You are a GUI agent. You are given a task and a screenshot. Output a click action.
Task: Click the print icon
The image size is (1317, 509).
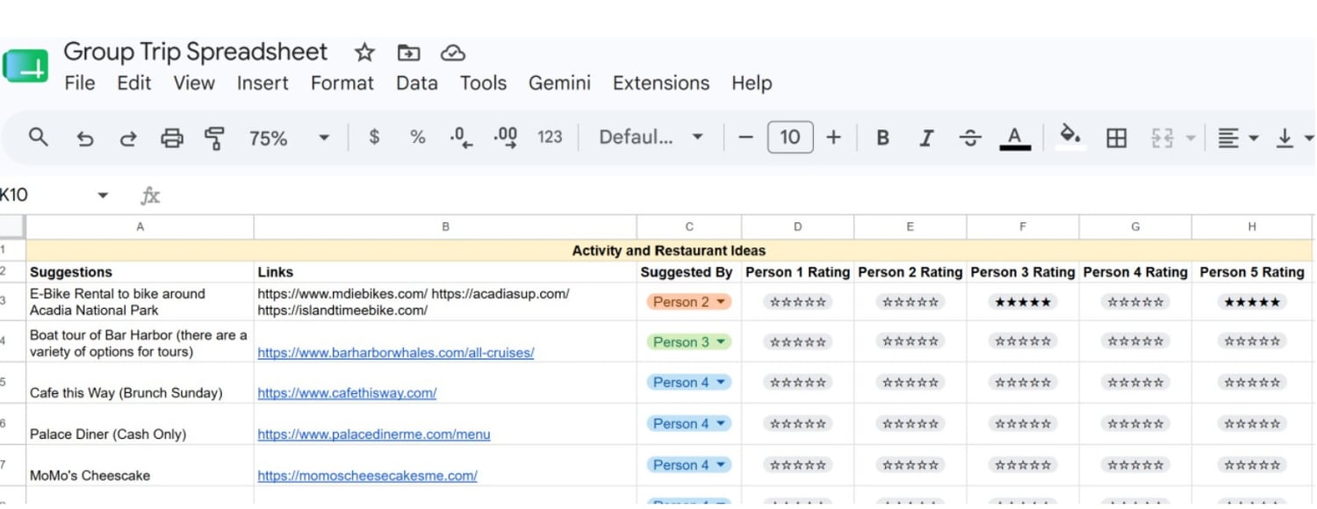click(x=172, y=138)
